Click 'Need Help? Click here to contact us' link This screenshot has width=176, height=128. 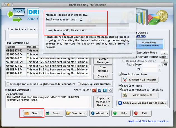149,121
